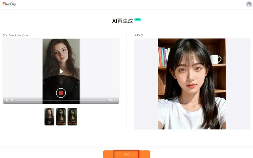This screenshot has height=158, width=253.
Task: Mute the template preview audio
Action: [x=12, y=100]
